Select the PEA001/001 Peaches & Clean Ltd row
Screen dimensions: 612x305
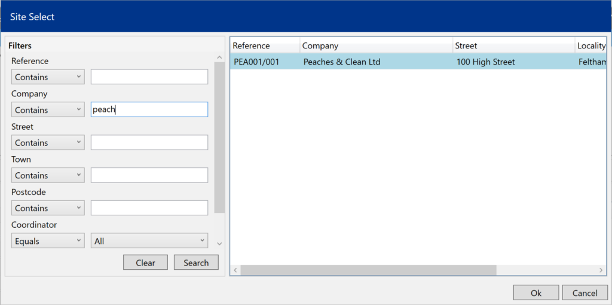(x=388, y=62)
